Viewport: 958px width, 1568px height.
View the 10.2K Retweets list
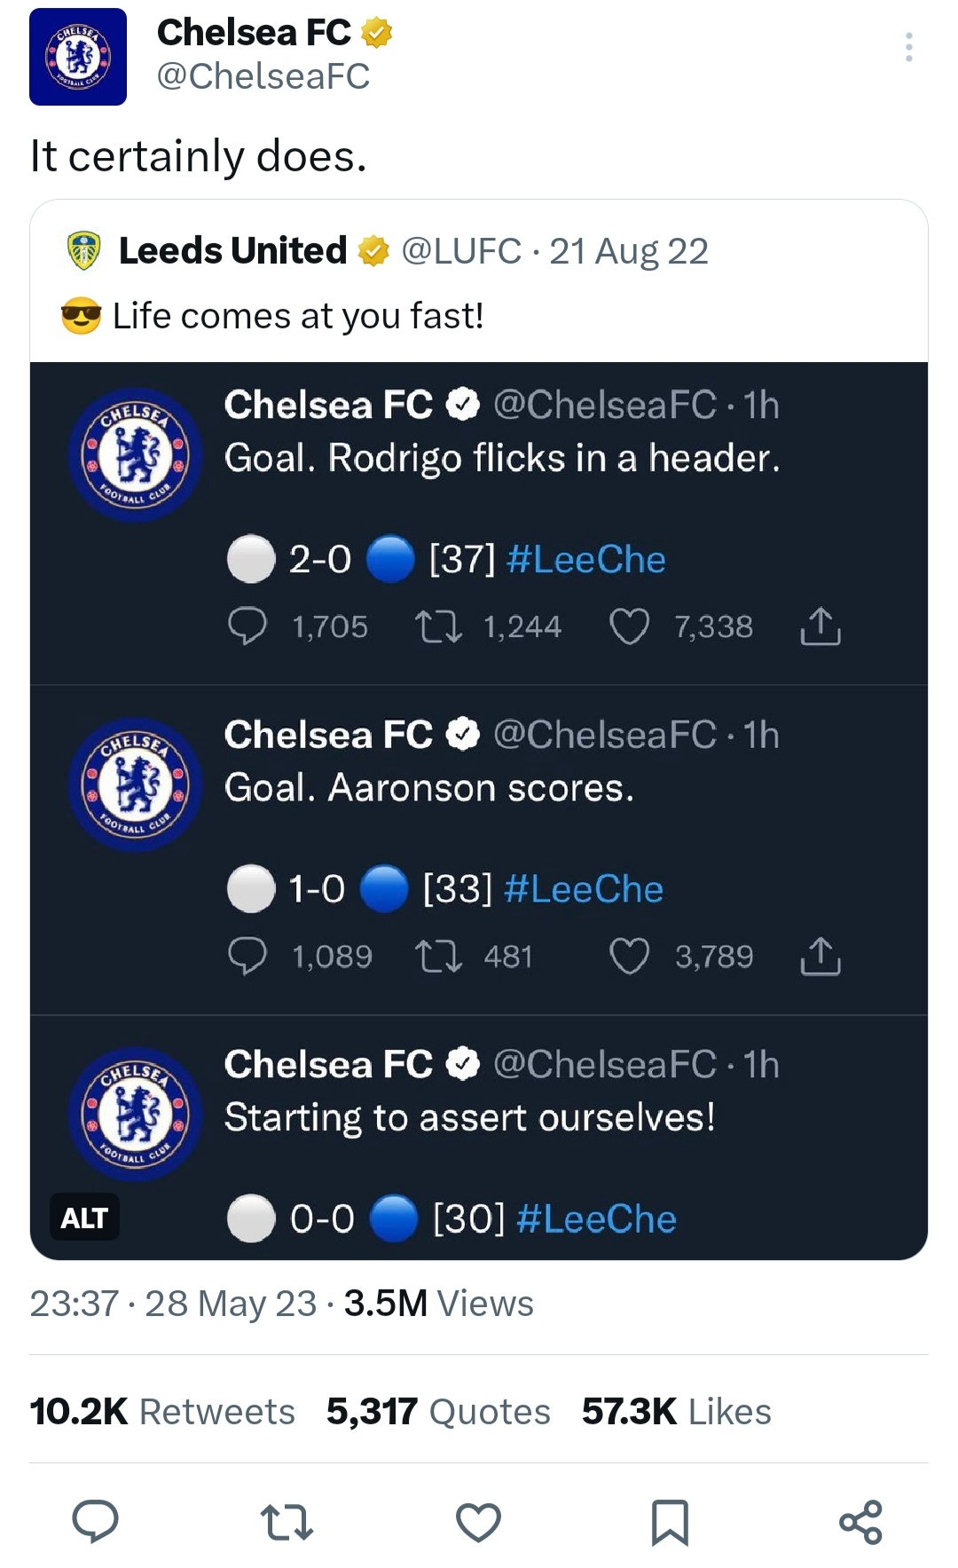point(162,1411)
